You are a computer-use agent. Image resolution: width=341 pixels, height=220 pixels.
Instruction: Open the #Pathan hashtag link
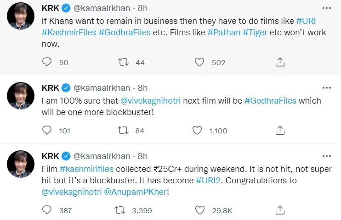(x=224, y=33)
